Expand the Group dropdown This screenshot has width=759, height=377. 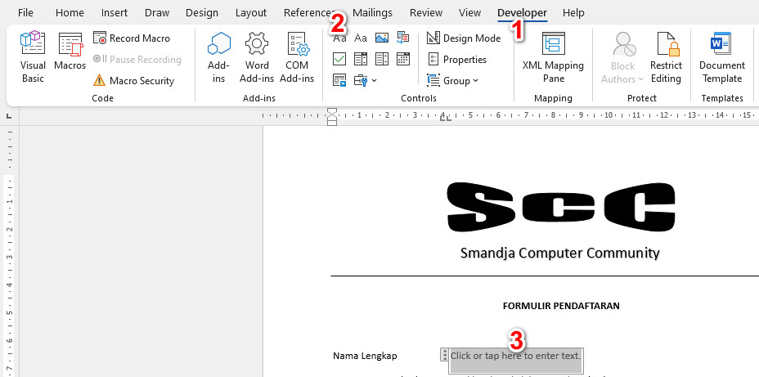tap(453, 80)
